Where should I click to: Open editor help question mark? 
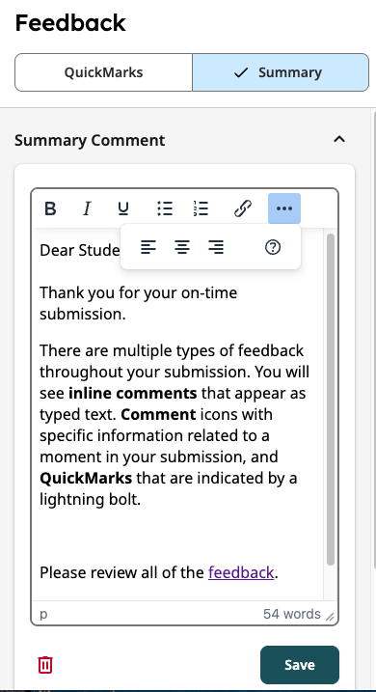point(273,247)
